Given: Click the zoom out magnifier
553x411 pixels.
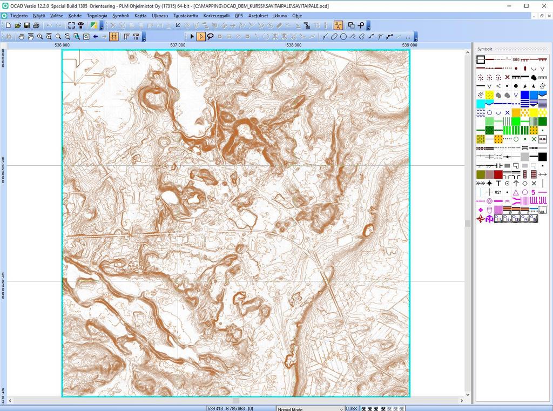Looking at the screenshot, I should click(58, 36).
